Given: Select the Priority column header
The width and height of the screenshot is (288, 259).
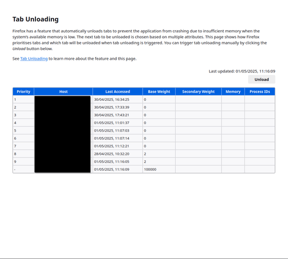Looking at the screenshot, I should 23,92.
